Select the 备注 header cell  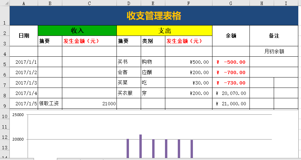(x=274, y=36)
